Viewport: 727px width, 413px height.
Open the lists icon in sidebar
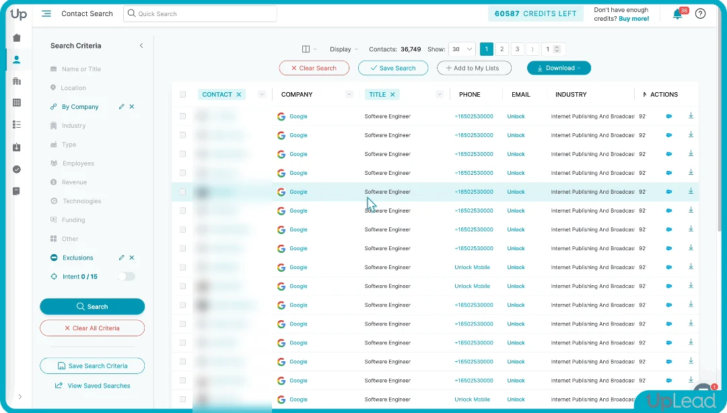(17, 124)
